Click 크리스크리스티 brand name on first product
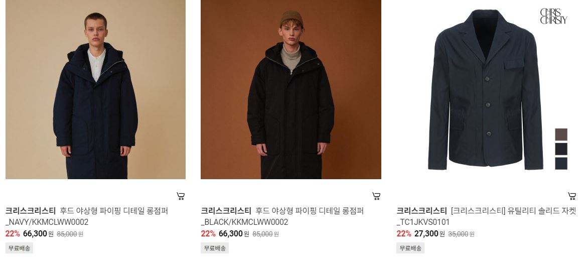Image resolution: width=587 pixels, height=260 pixels. (x=30, y=211)
